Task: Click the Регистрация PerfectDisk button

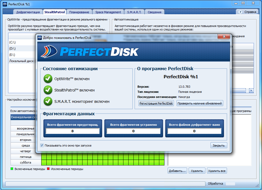Action: [156, 103]
